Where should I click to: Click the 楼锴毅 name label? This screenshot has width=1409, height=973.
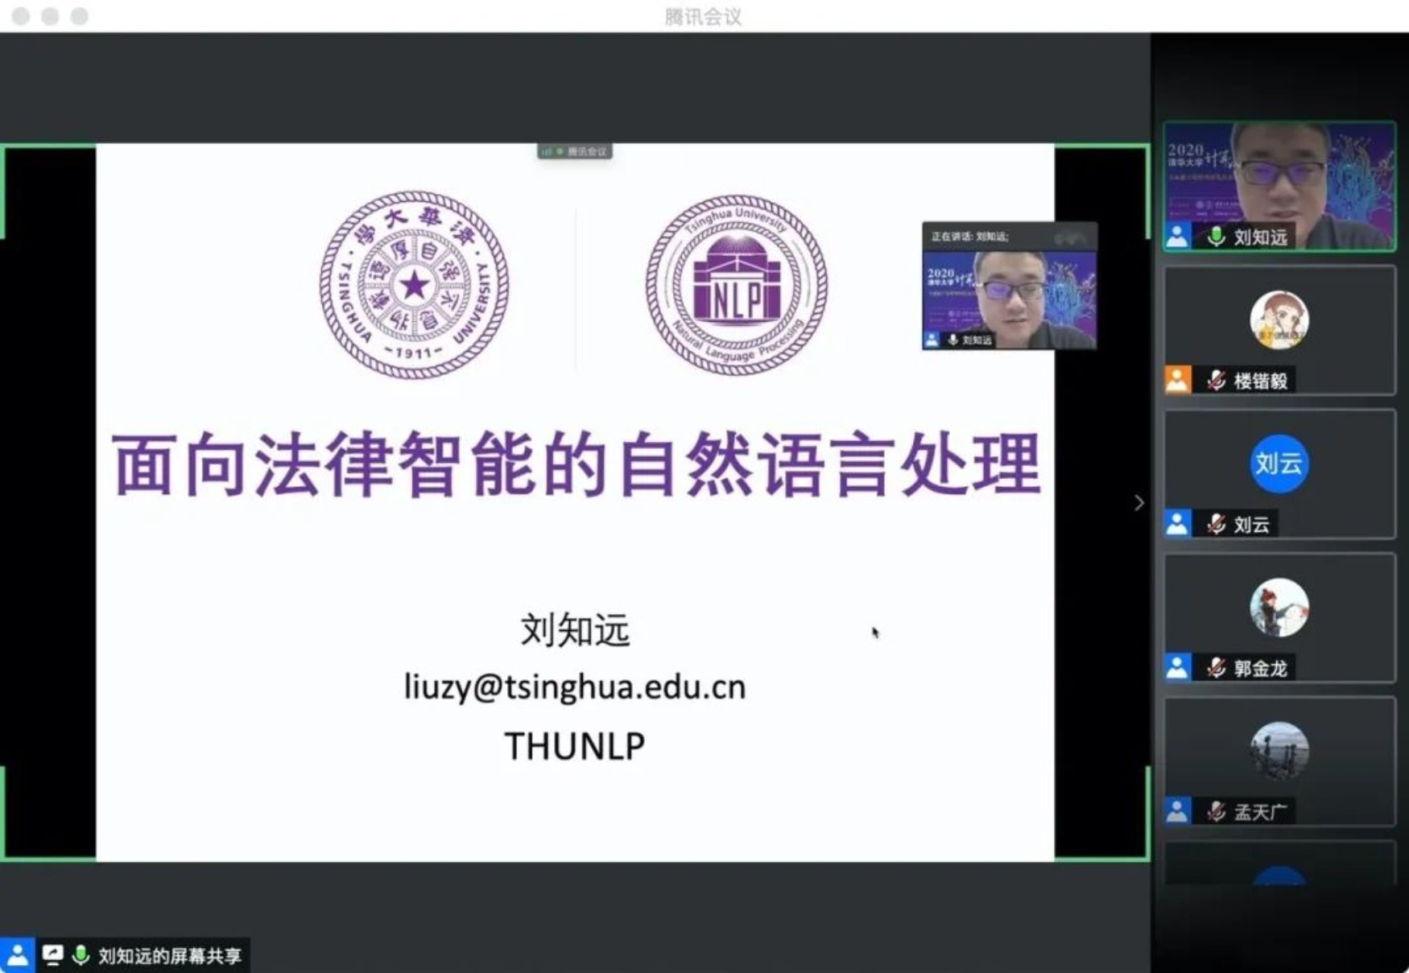coord(1260,381)
